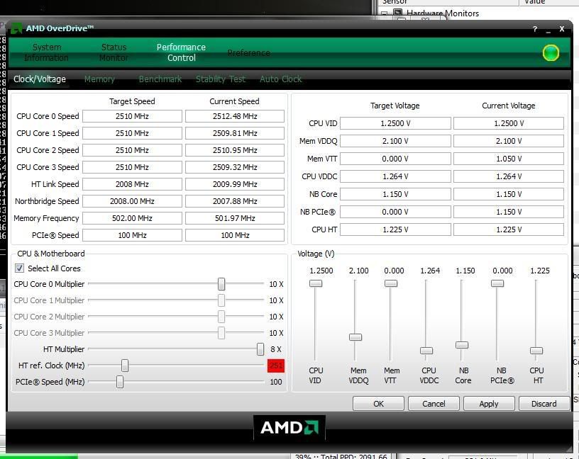Click the NB PCIe voltage slider handle
Image resolution: width=579 pixels, height=459 pixels.
(x=497, y=283)
